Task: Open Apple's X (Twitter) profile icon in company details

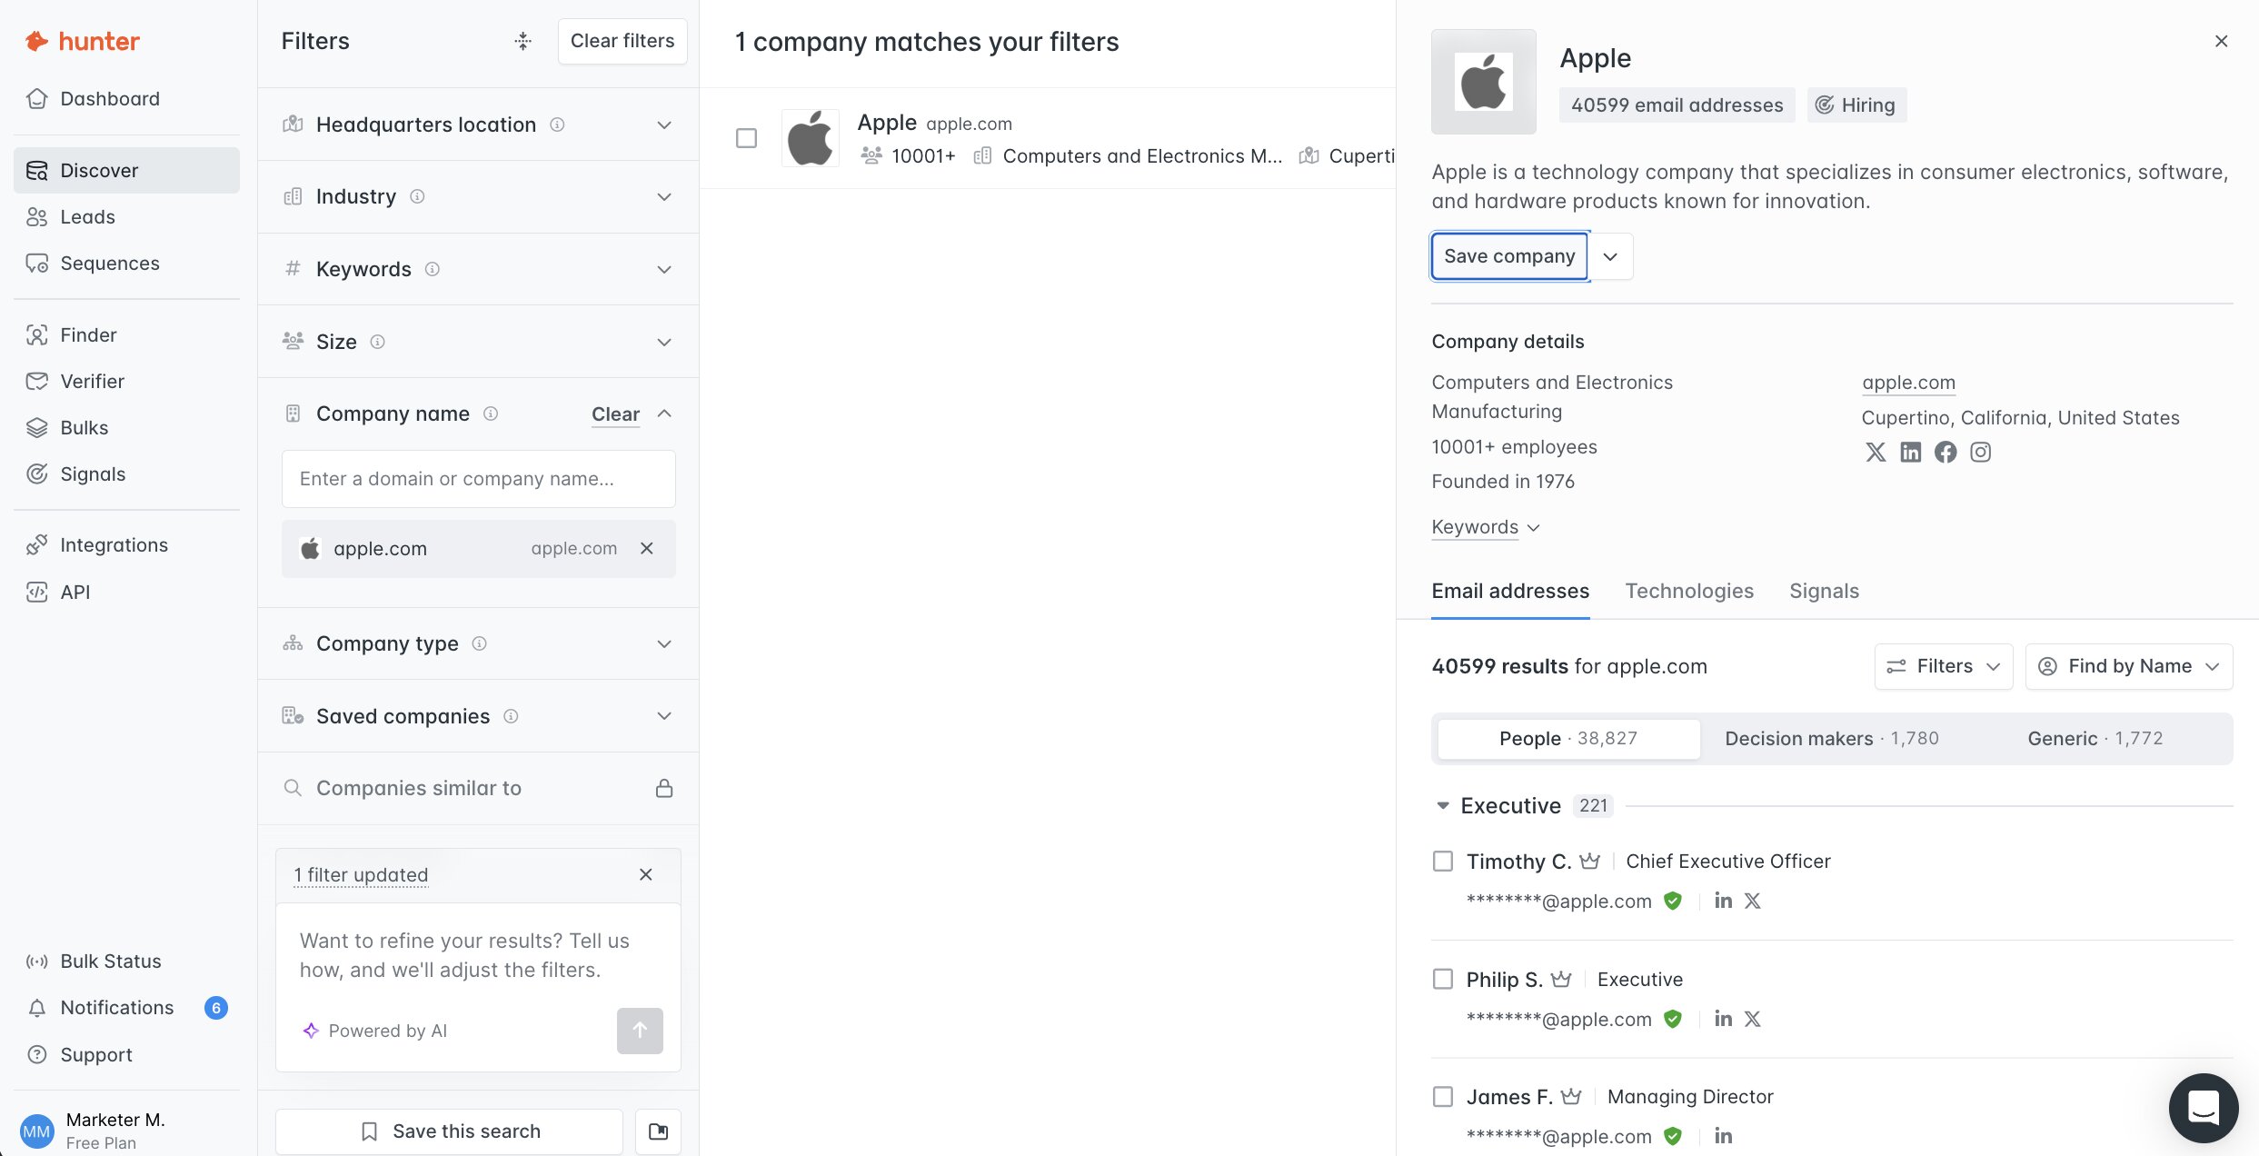Action: point(1876,452)
